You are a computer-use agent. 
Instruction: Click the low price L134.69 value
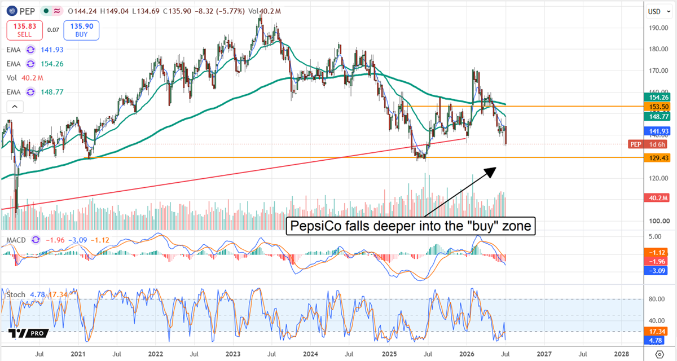(147, 11)
